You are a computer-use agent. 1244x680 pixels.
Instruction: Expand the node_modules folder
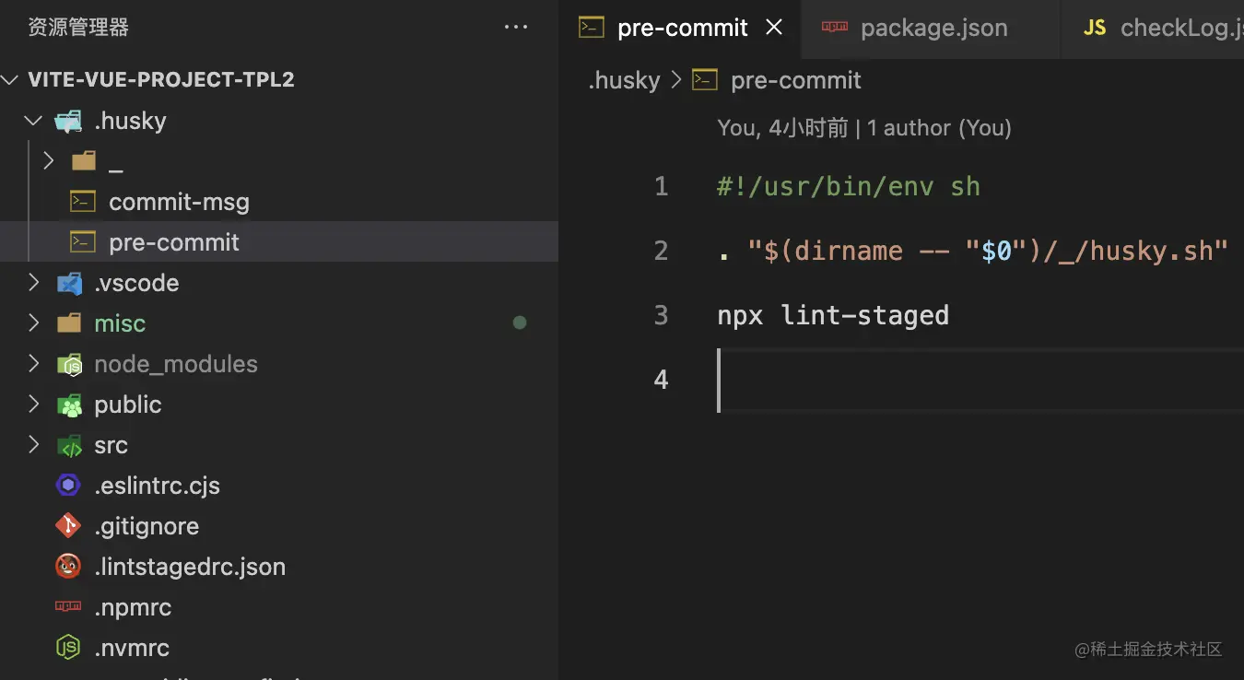(33, 364)
